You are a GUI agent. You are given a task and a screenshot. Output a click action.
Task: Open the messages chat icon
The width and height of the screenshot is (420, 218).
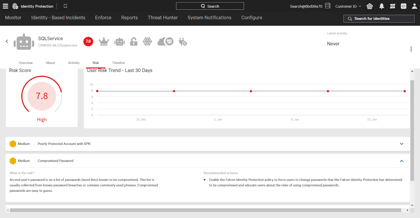click(393, 6)
